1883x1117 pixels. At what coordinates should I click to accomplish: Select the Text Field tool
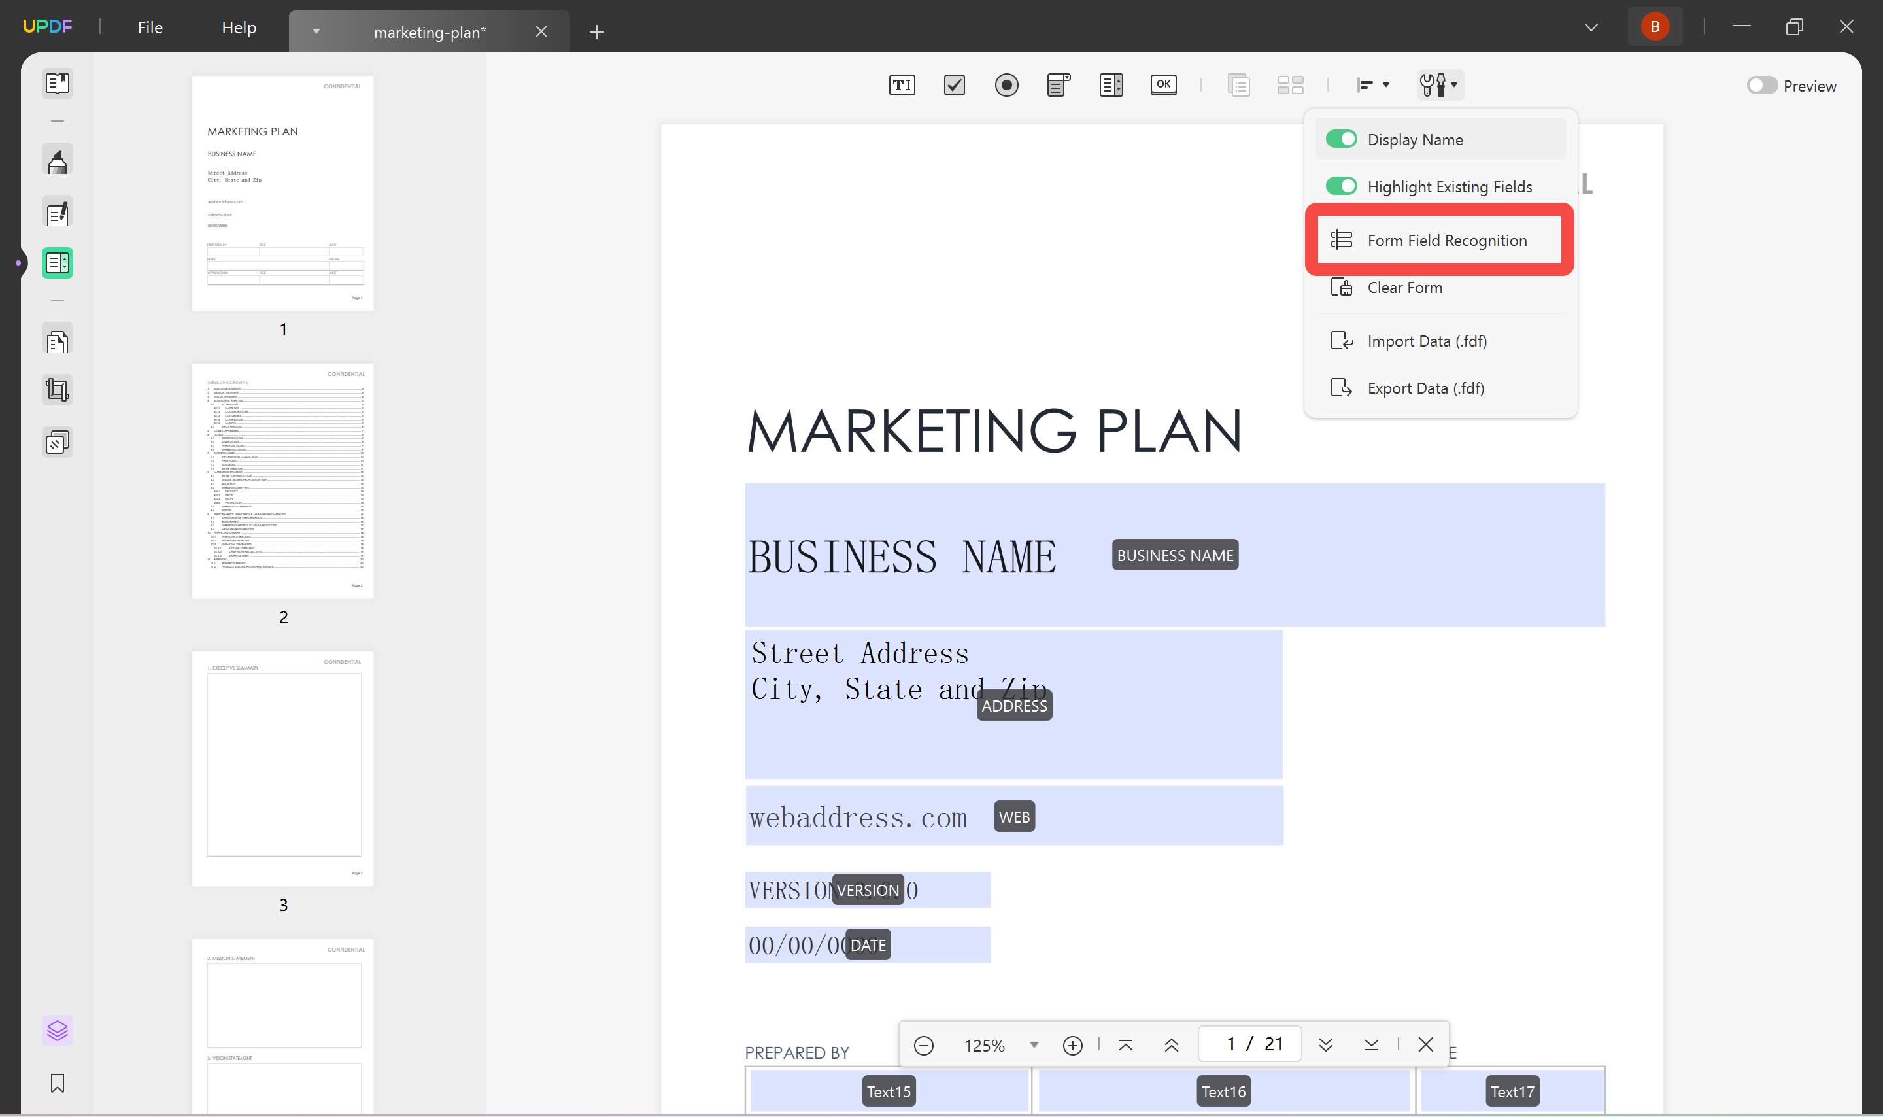pos(902,84)
